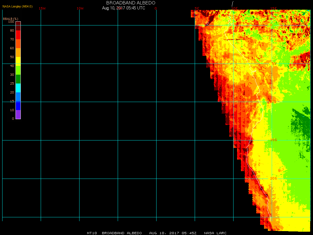This screenshot has width=313, height=235.
Task: Choose the dark blue 10–15% legend swatch
Action: coord(18,106)
